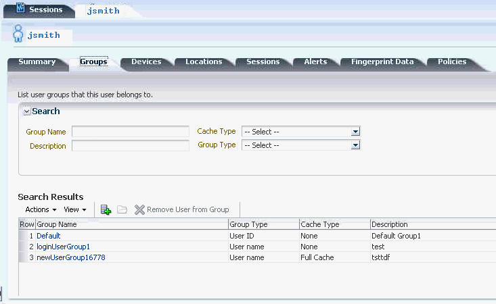The height and width of the screenshot is (304, 496).
Task: Open the top-level Sessions tab
Action: click(39, 9)
